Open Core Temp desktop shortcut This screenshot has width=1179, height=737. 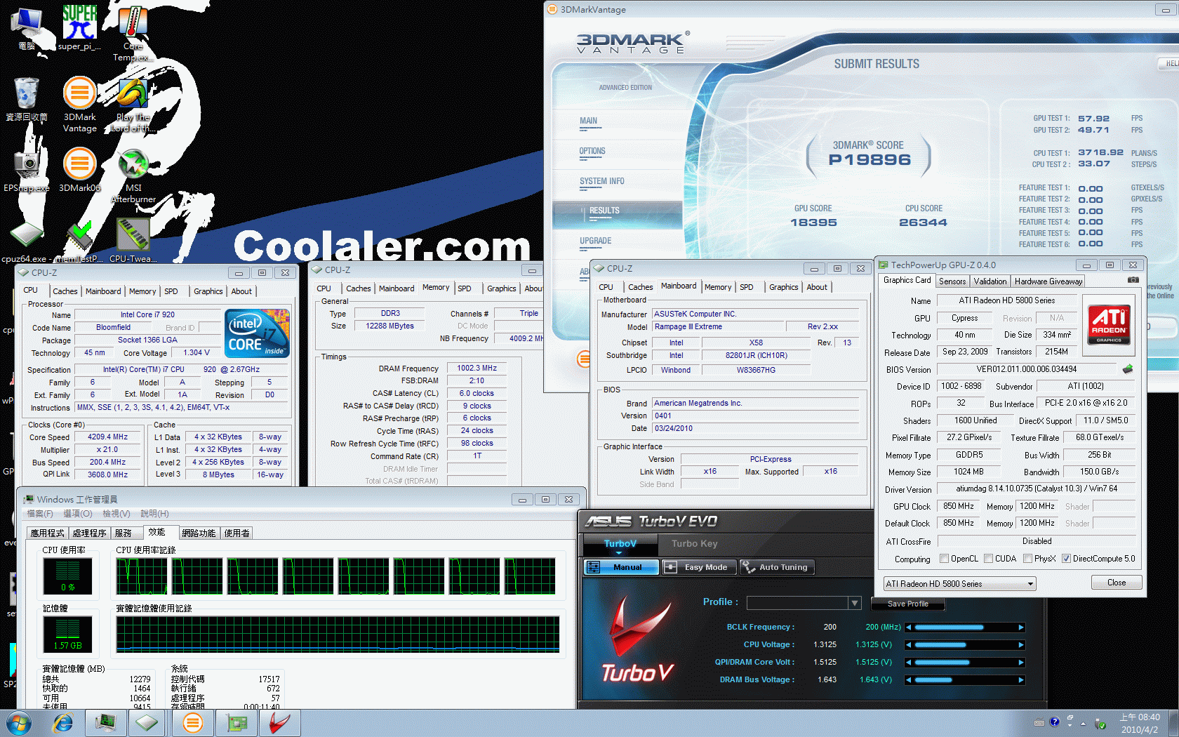point(133,32)
